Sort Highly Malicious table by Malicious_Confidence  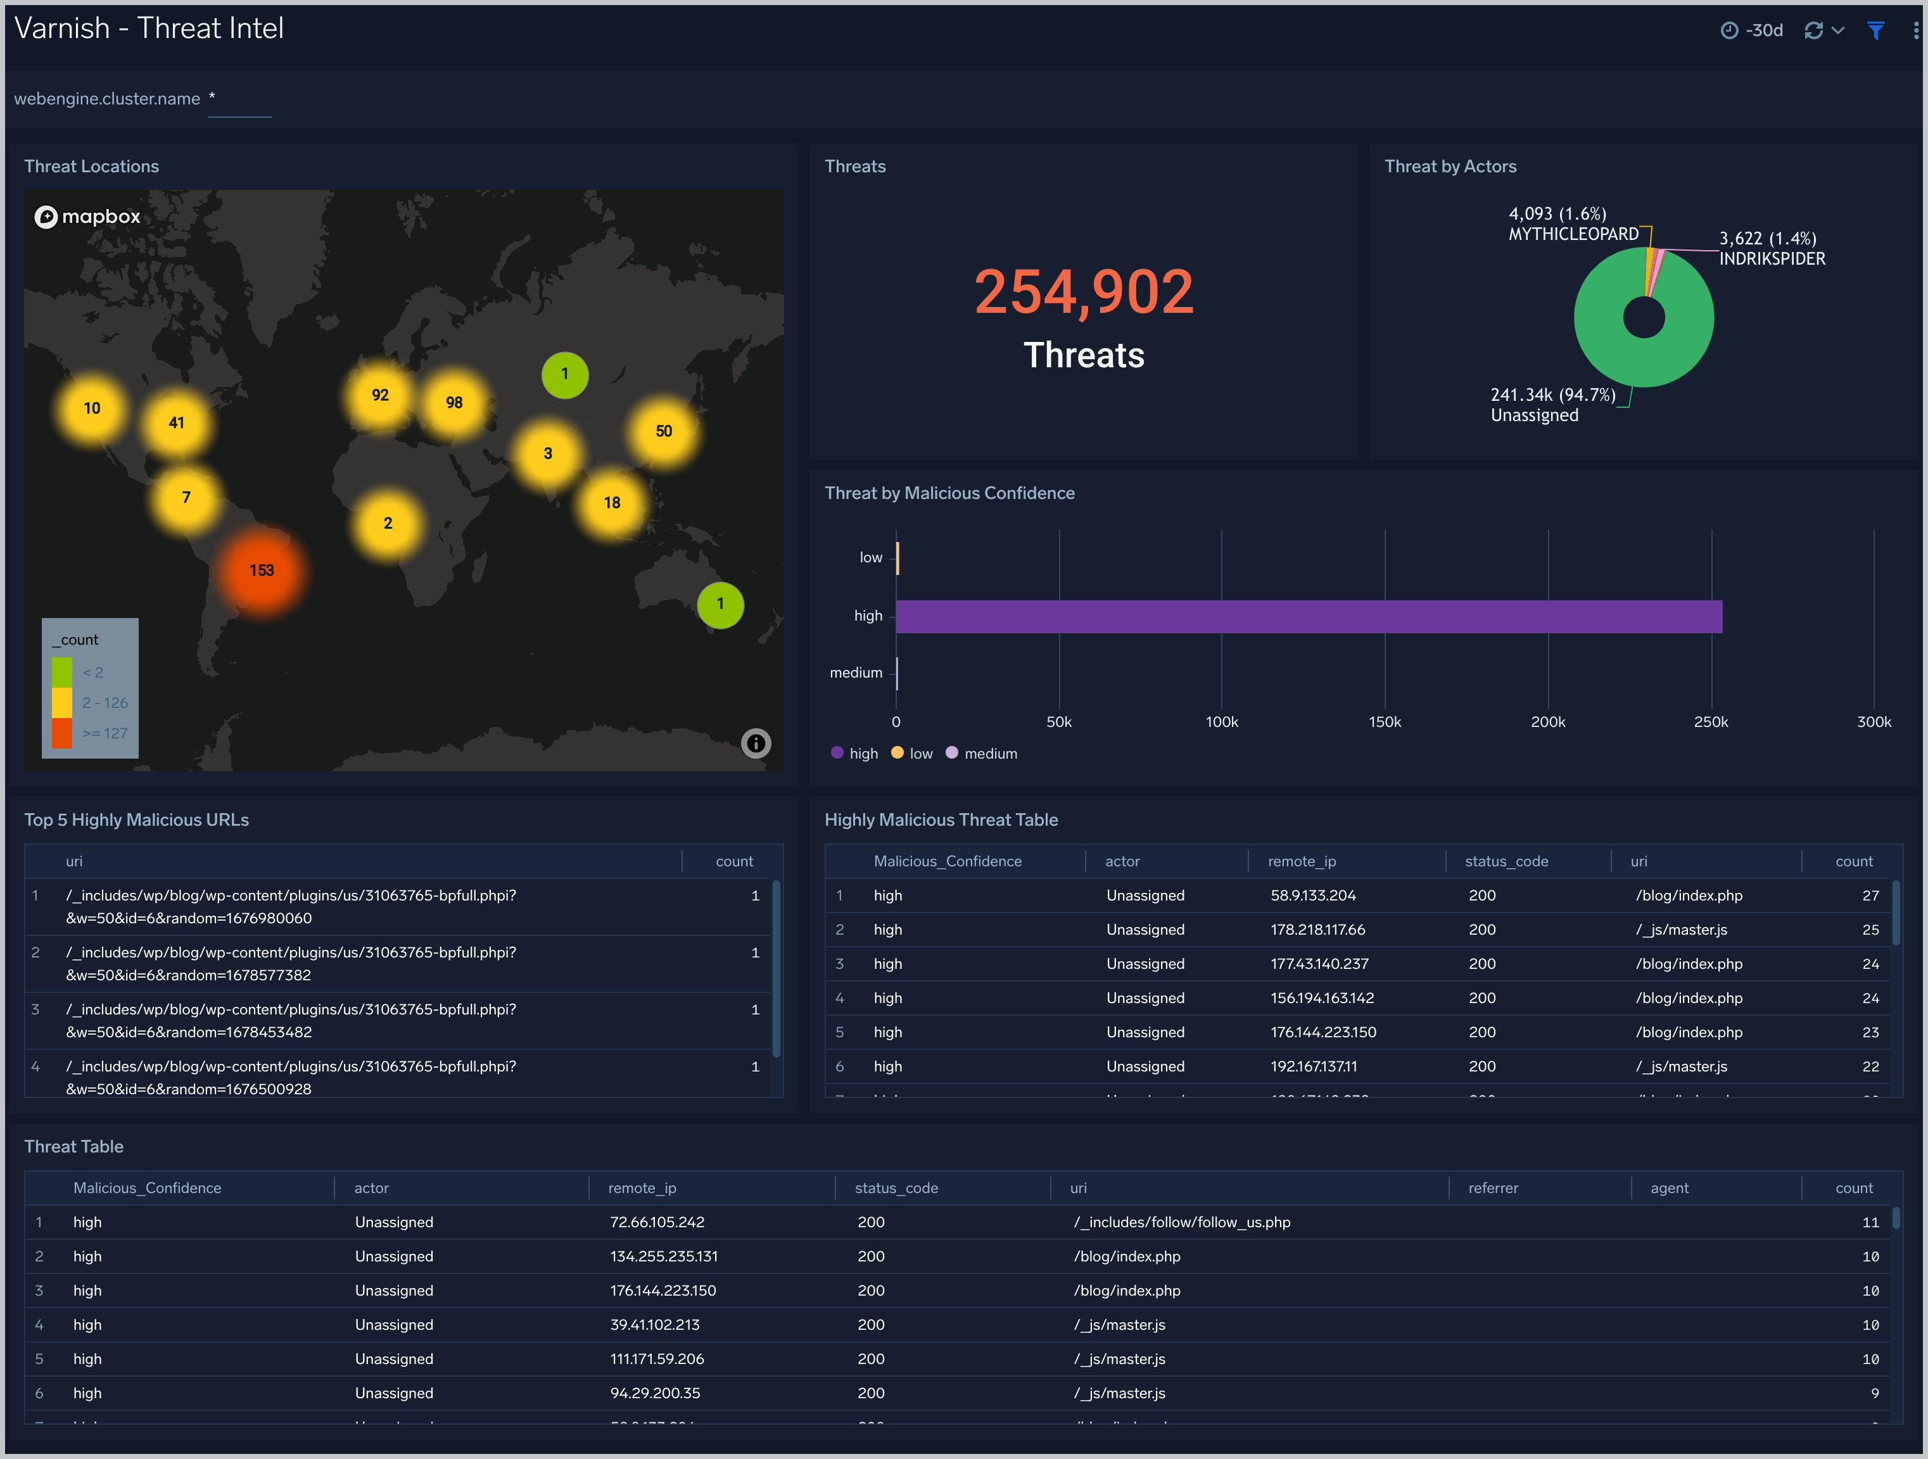(x=948, y=861)
